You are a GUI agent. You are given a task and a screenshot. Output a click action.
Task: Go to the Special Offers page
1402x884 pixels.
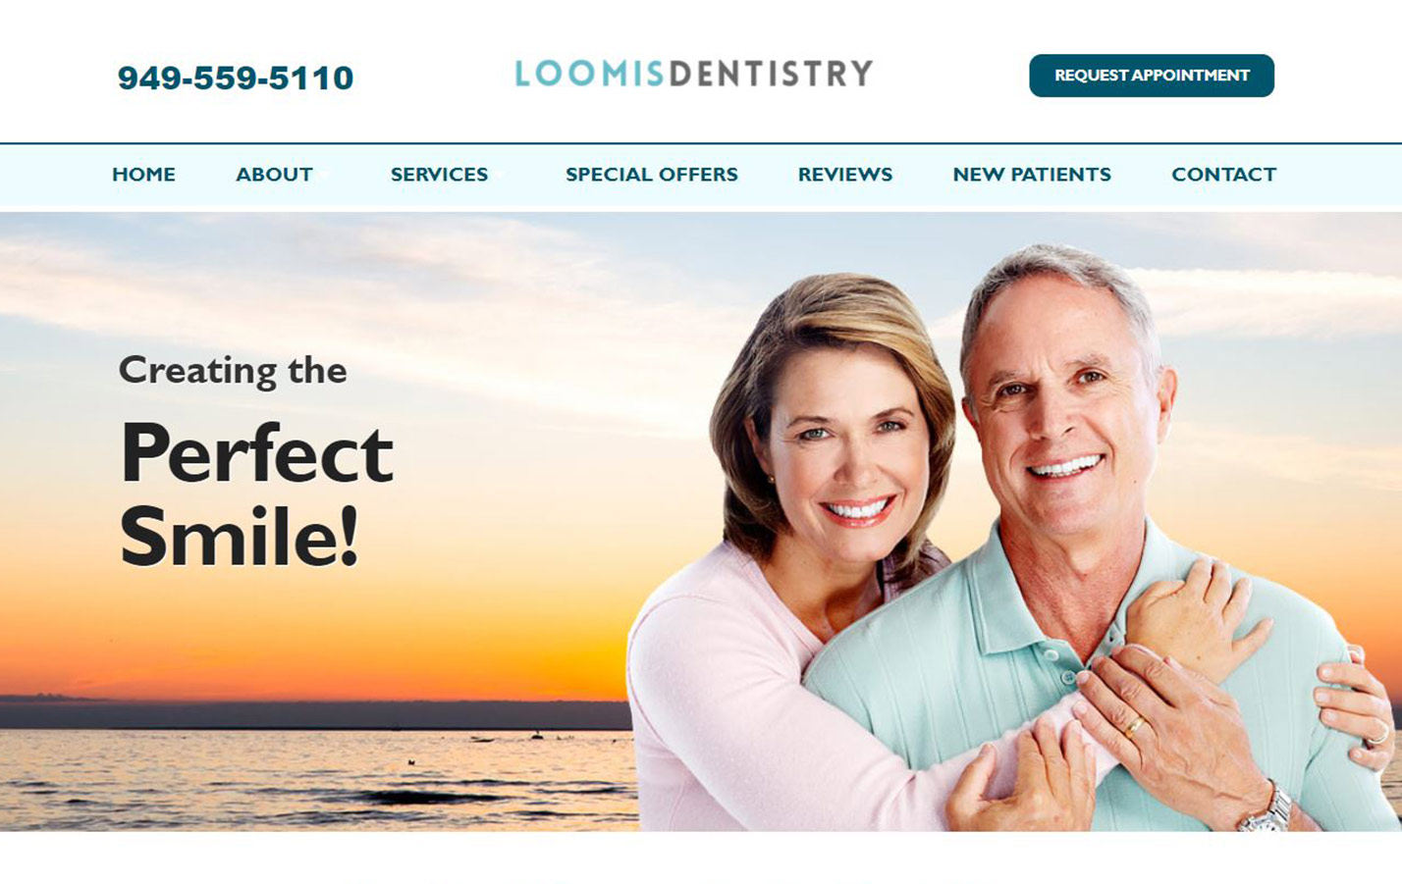click(x=652, y=175)
